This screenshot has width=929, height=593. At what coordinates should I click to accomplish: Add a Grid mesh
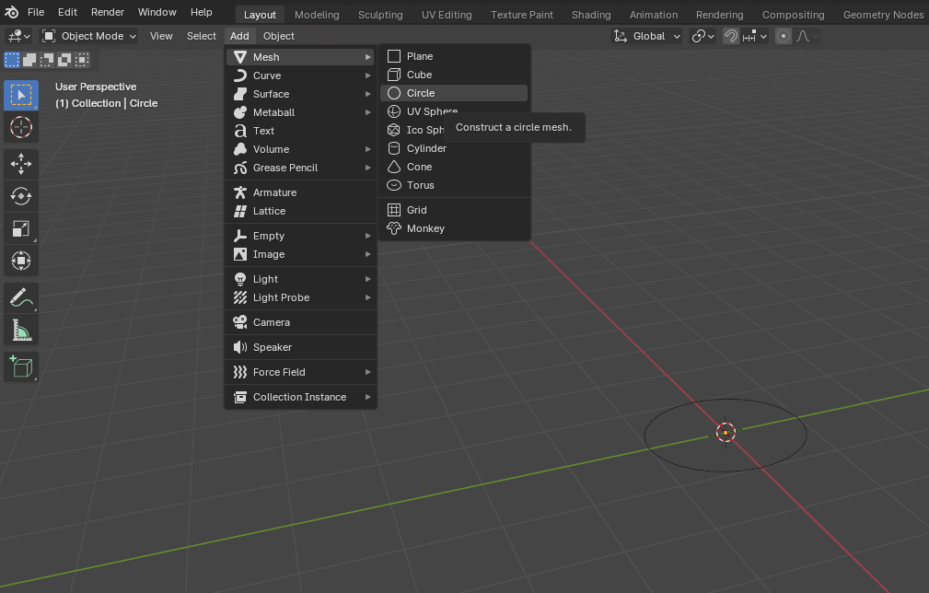coord(454,210)
